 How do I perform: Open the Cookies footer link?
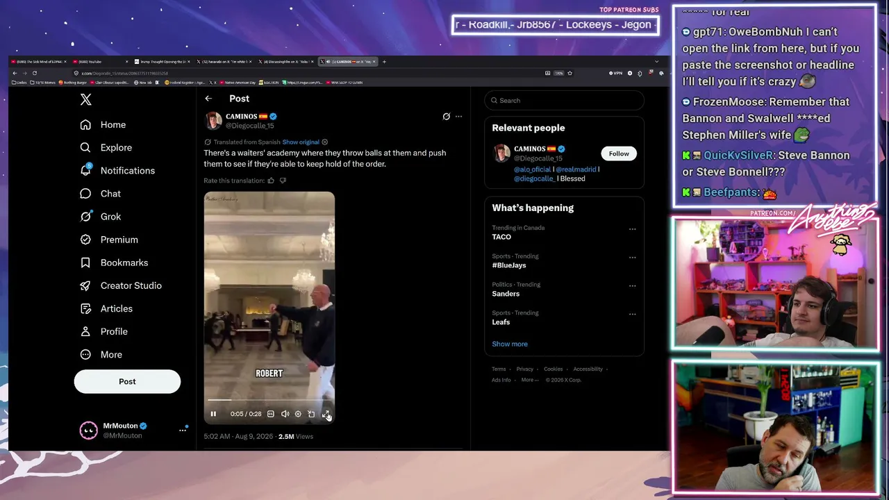(x=554, y=369)
